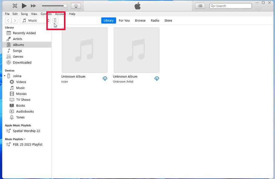Open the Up Next list view button
Screen dimensions: 275x179
tap(200, 6)
